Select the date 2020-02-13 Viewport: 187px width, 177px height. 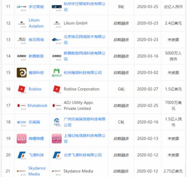(148, 138)
